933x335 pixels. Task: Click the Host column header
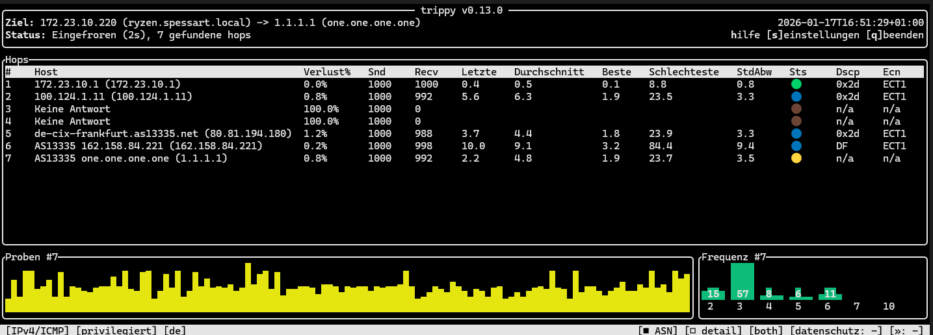pos(46,72)
